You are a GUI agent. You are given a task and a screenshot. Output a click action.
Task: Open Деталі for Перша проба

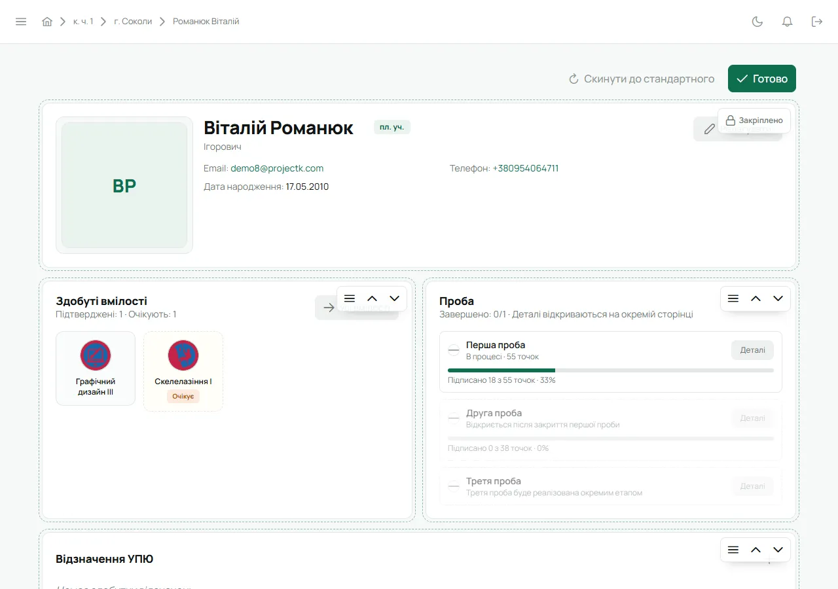point(752,350)
